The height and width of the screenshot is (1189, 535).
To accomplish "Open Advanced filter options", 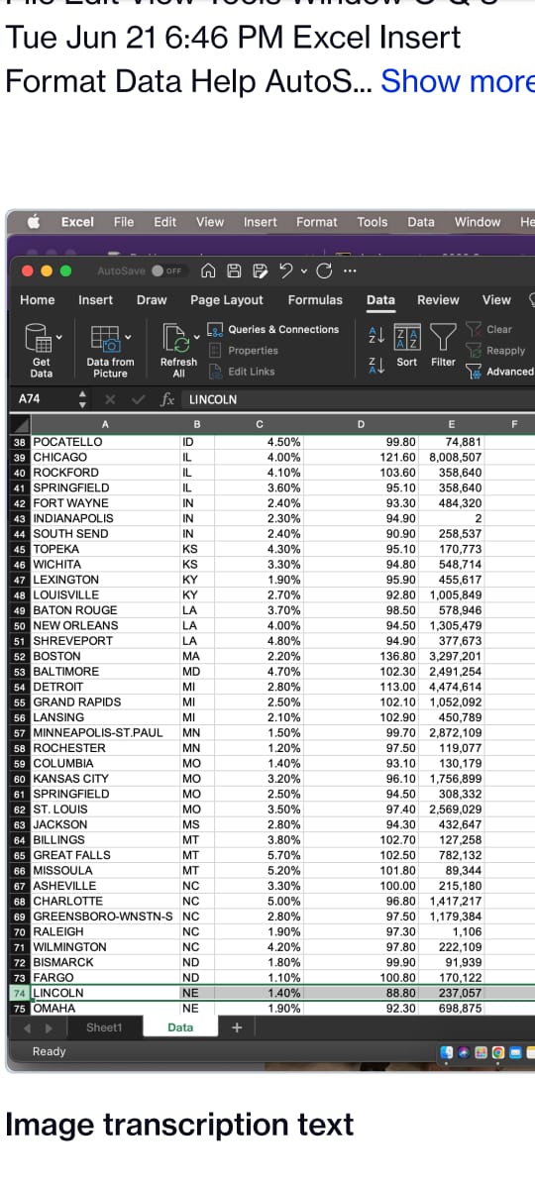I will 499,372.
